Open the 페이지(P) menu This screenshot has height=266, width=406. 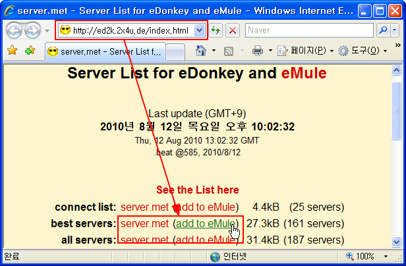(x=306, y=51)
